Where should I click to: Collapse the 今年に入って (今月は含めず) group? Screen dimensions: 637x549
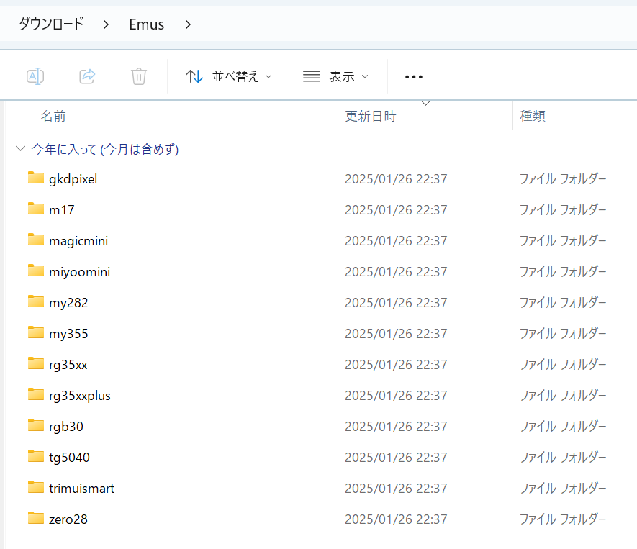[20, 149]
